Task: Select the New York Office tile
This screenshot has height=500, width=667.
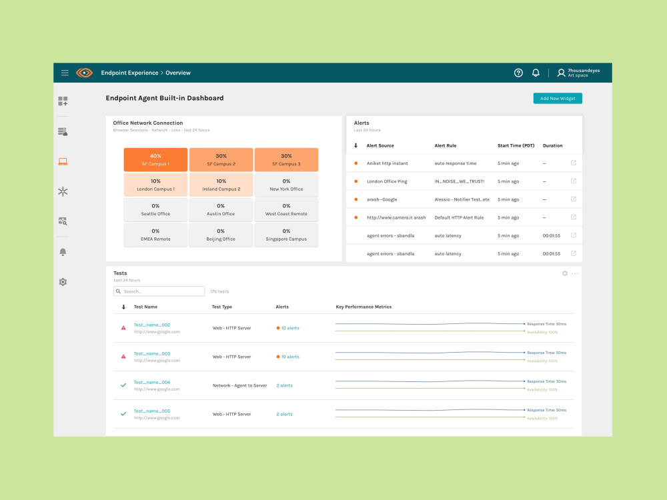Action: [x=286, y=185]
